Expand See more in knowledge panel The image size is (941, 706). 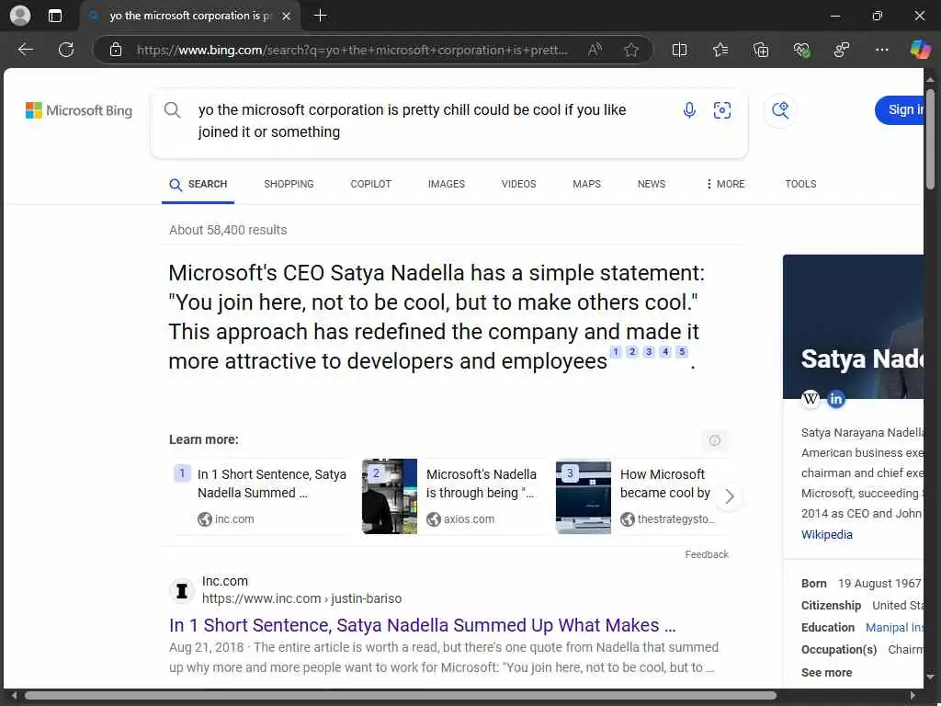826,672
